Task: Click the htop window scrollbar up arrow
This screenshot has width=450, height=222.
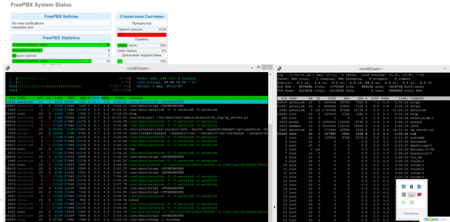Action: pos(271,74)
